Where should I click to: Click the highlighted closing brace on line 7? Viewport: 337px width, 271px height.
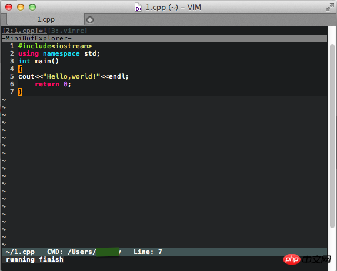(x=20, y=92)
